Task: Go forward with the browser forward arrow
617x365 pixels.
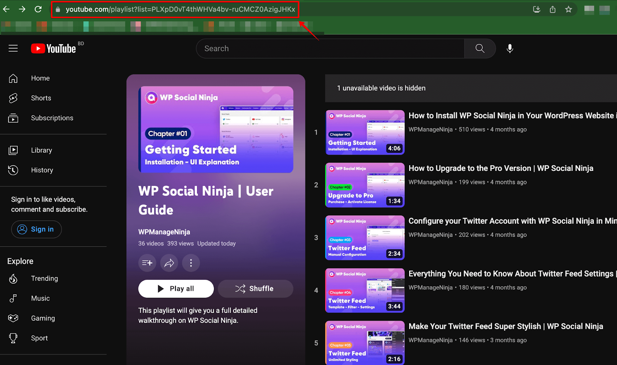Action: coord(22,9)
